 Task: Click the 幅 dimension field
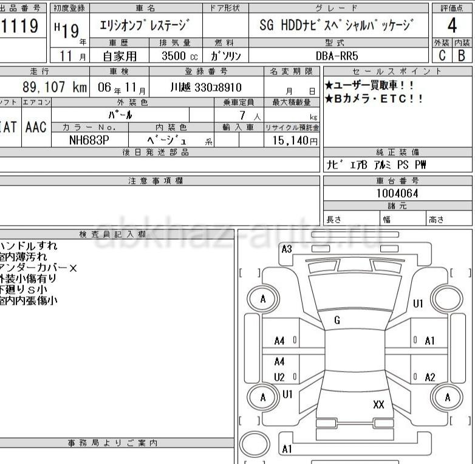pyautogui.click(x=403, y=219)
